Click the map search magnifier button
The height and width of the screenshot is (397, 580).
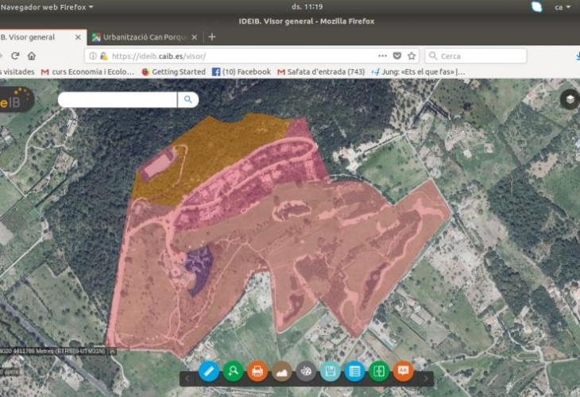click(x=188, y=99)
